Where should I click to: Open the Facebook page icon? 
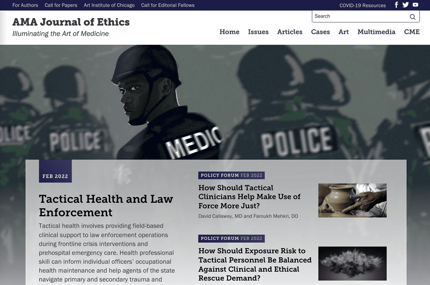coord(396,5)
